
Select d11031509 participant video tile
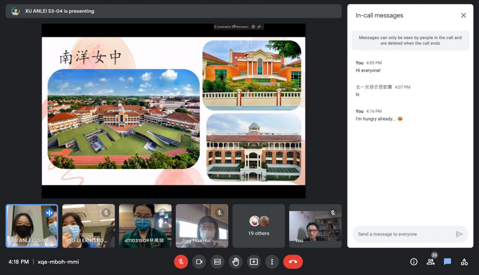click(x=145, y=226)
